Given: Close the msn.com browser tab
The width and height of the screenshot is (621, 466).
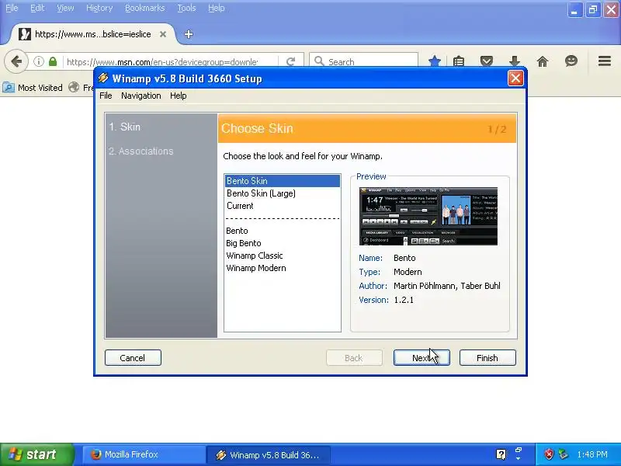Looking at the screenshot, I should [163, 34].
